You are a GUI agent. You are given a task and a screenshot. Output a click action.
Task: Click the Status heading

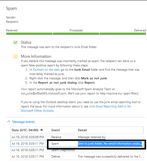click(26, 42)
